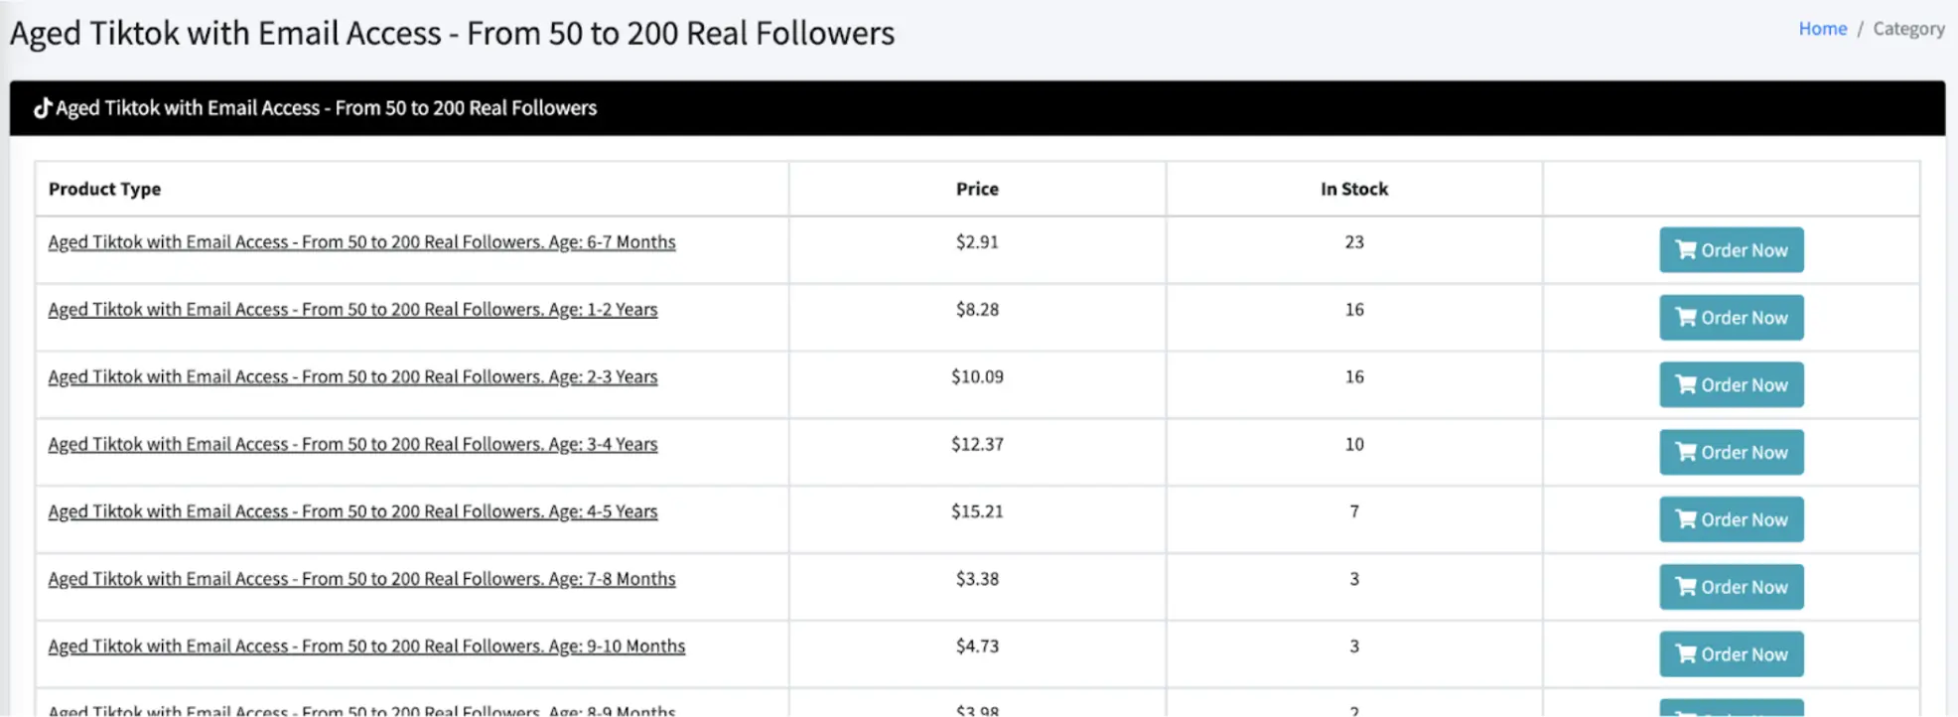
Task: Order the 6-7 Months aged TikTok account
Action: point(1732,250)
